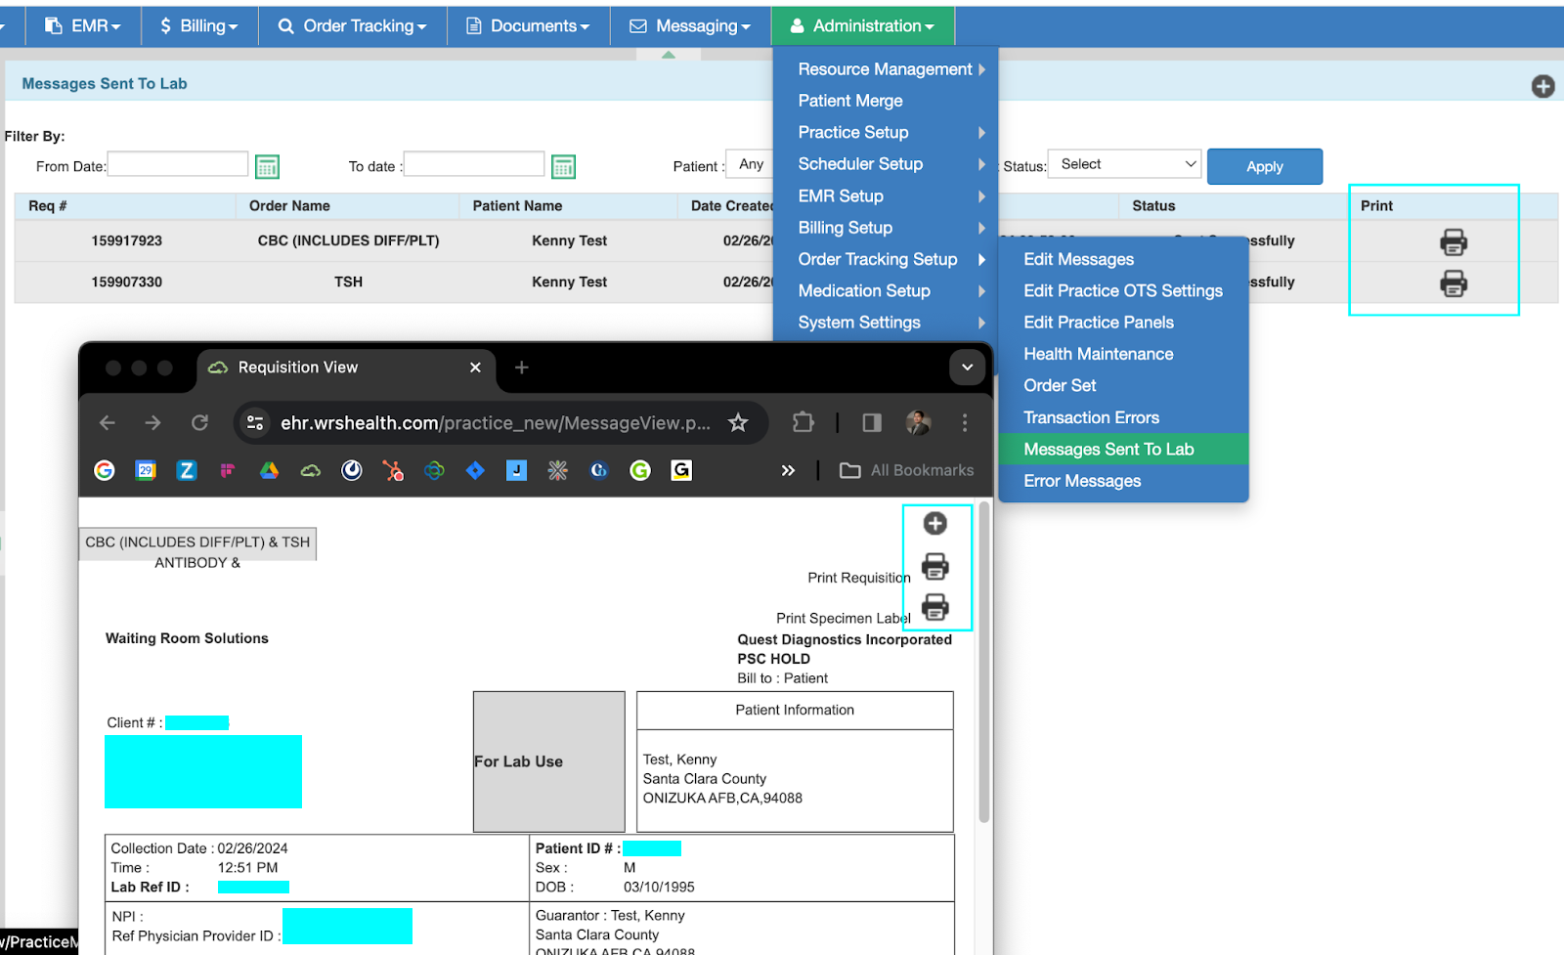1564x955 pixels.
Task: Show hidden bookmarks with double chevron
Action: coord(788,471)
